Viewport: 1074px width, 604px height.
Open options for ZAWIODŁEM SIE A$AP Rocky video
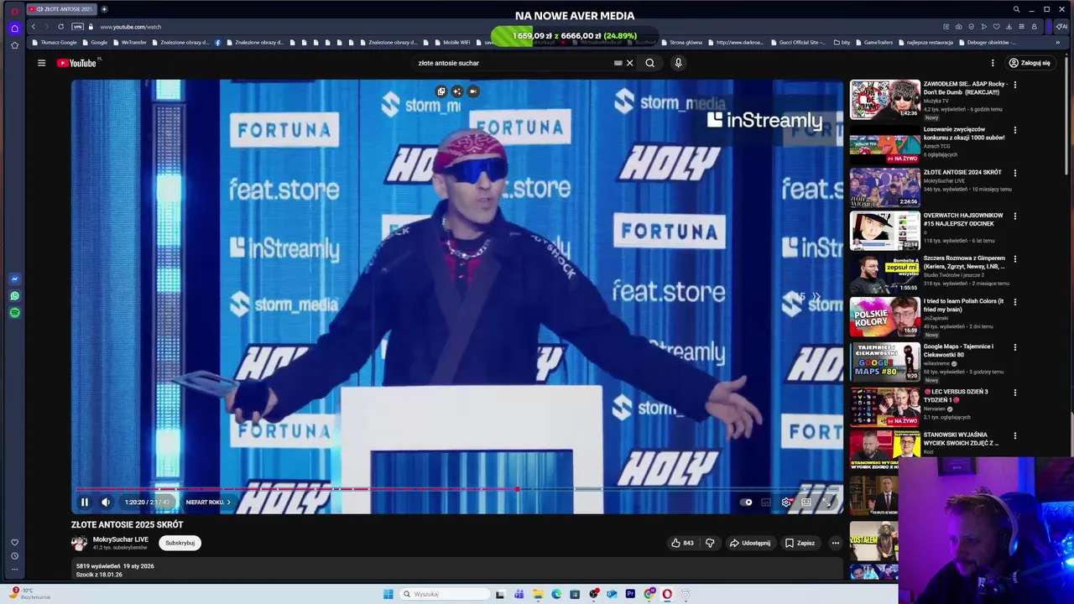click(1015, 85)
